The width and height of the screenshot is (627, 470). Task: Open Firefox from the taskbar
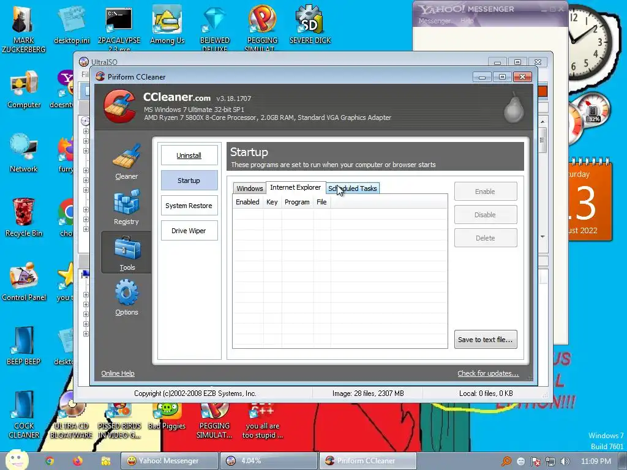78,461
